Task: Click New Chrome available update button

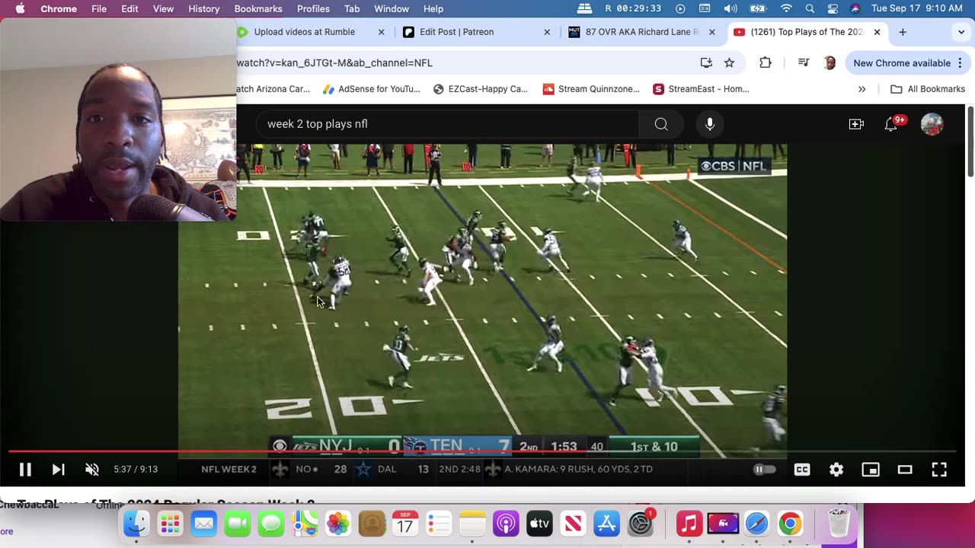Action: click(902, 63)
